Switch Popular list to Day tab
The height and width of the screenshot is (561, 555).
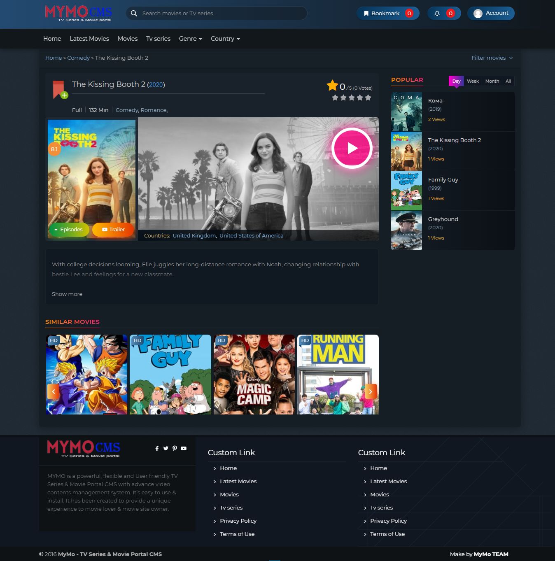tap(456, 81)
